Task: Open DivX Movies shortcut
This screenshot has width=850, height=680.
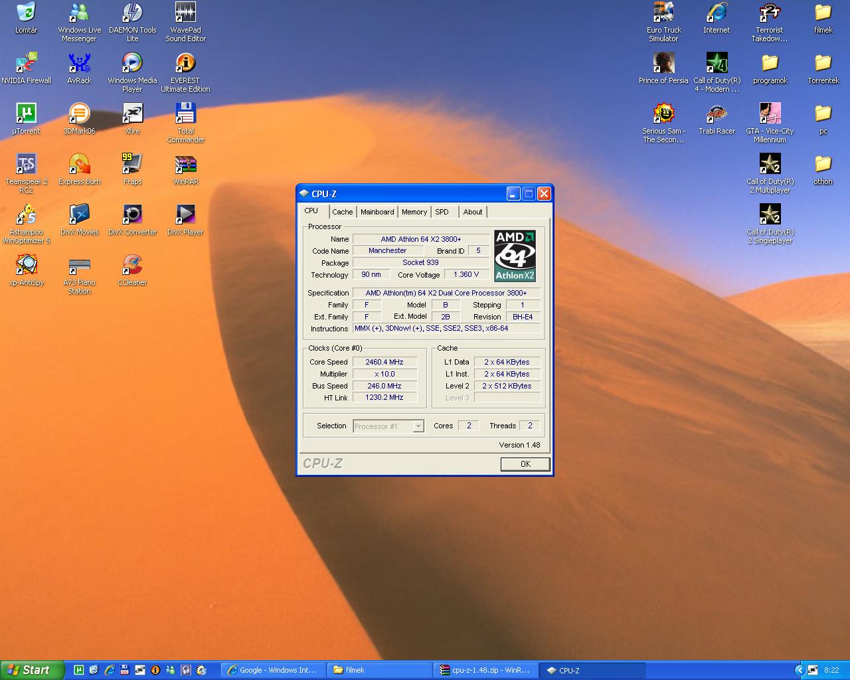Action: (x=79, y=220)
